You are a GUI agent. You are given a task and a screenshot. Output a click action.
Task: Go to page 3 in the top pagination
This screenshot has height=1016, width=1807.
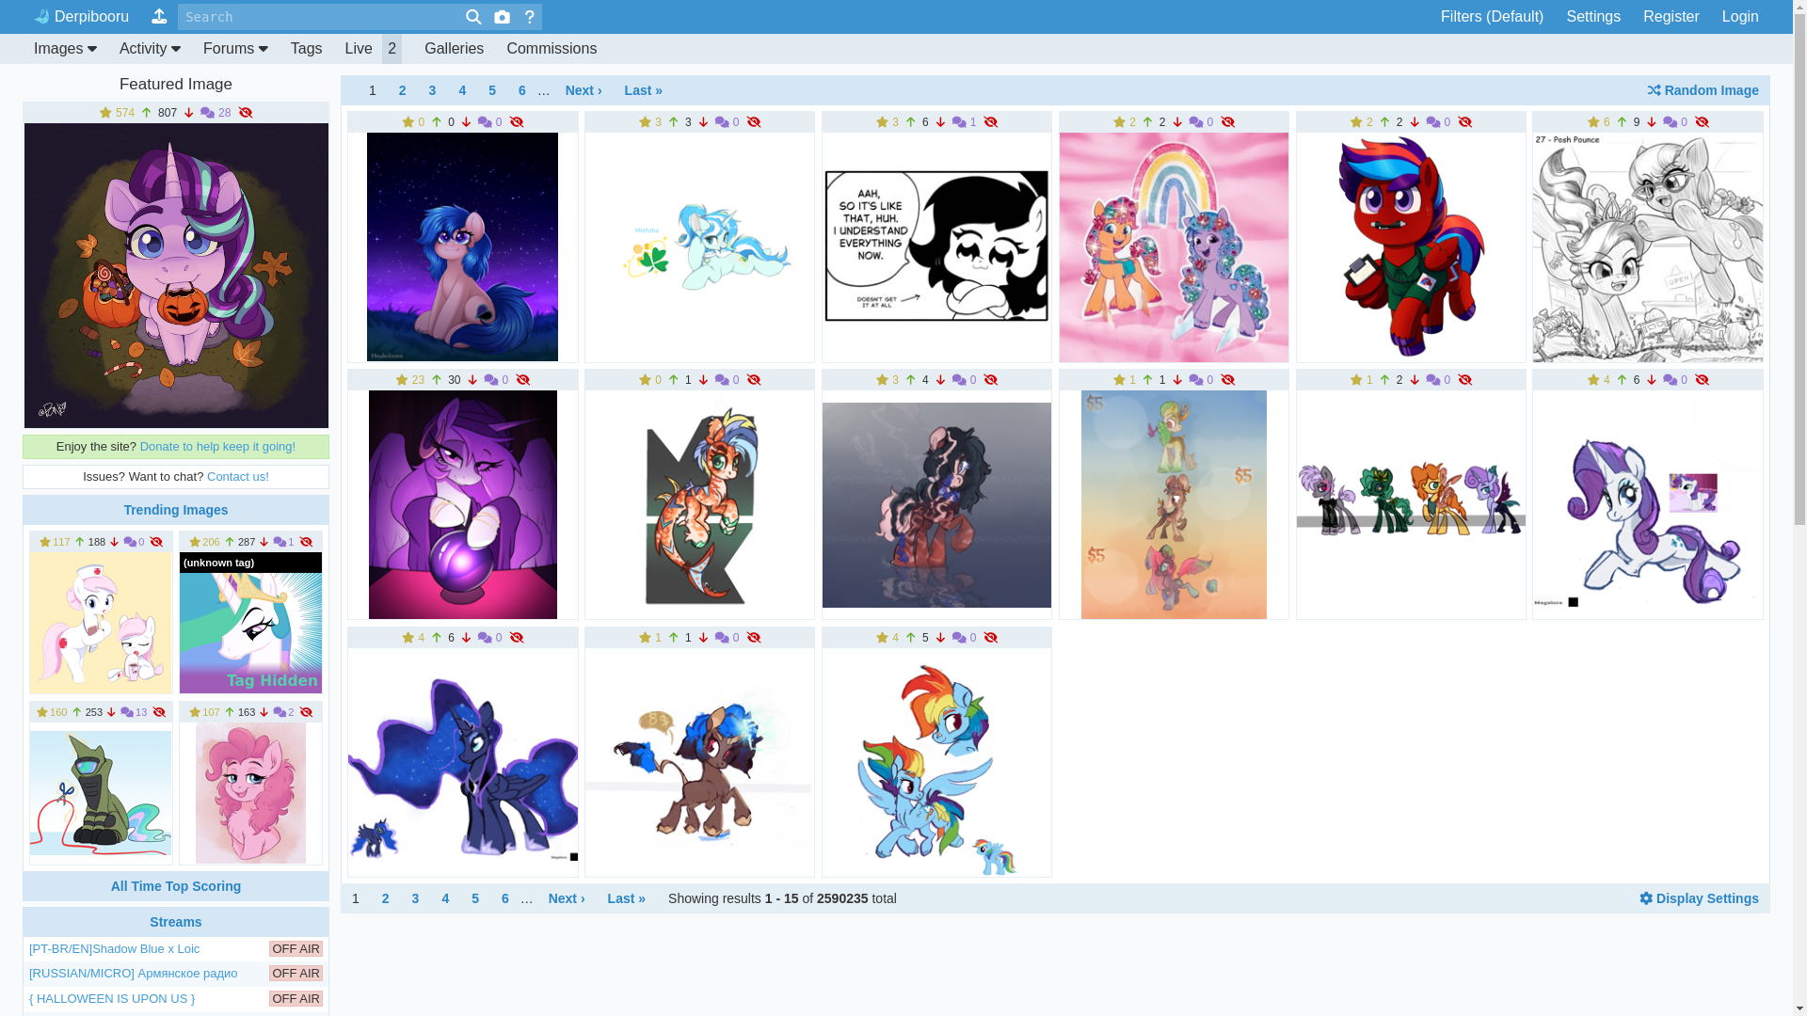tap(432, 90)
